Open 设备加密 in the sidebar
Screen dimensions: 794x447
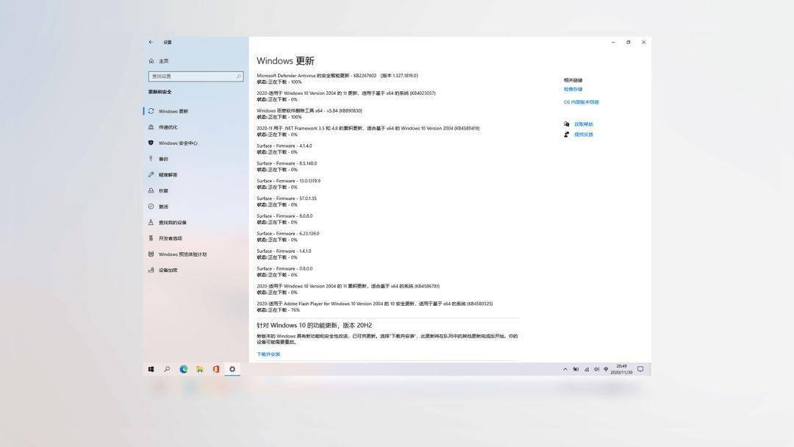[168, 271]
